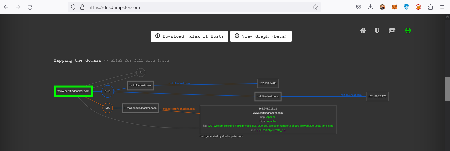Click the www.certifiedhacker.com node in map
This screenshot has height=151, width=450.
[74, 91]
